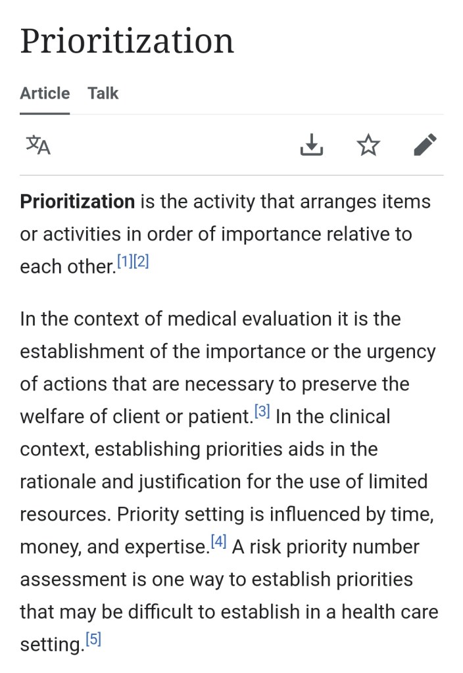The height and width of the screenshot is (673, 463).
Task: Click the download page icon
Action: pos(312,145)
